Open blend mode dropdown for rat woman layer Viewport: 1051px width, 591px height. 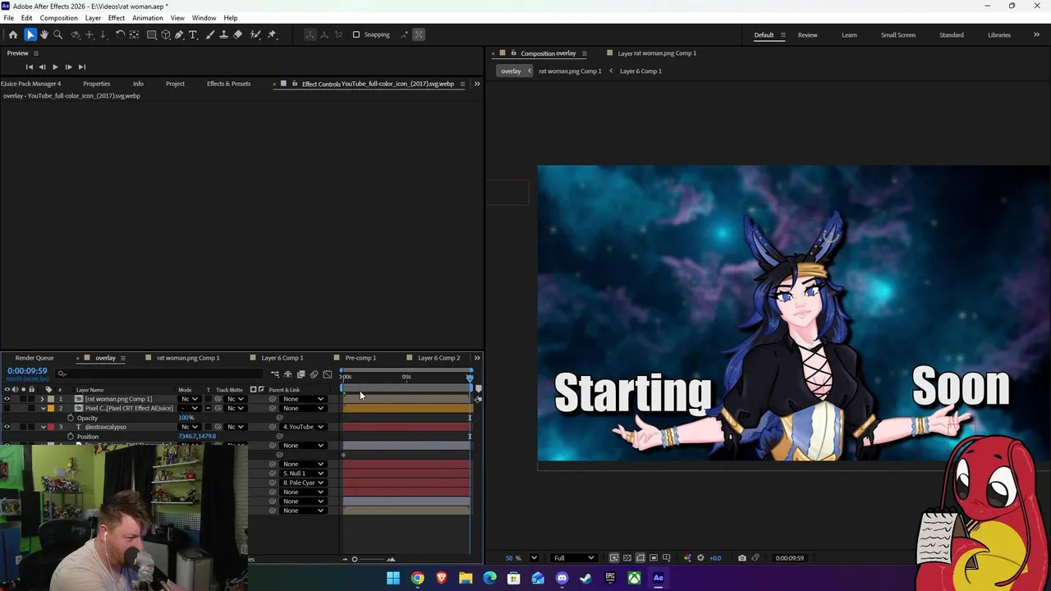(190, 399)
